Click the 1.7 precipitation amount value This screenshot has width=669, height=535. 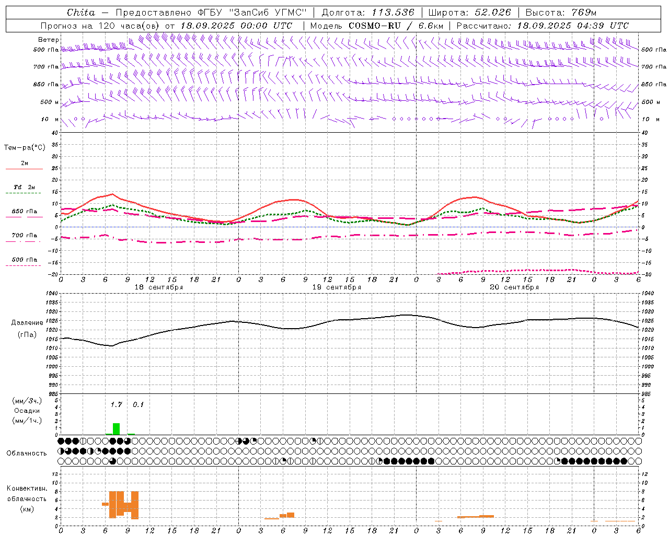click(116, 404)
